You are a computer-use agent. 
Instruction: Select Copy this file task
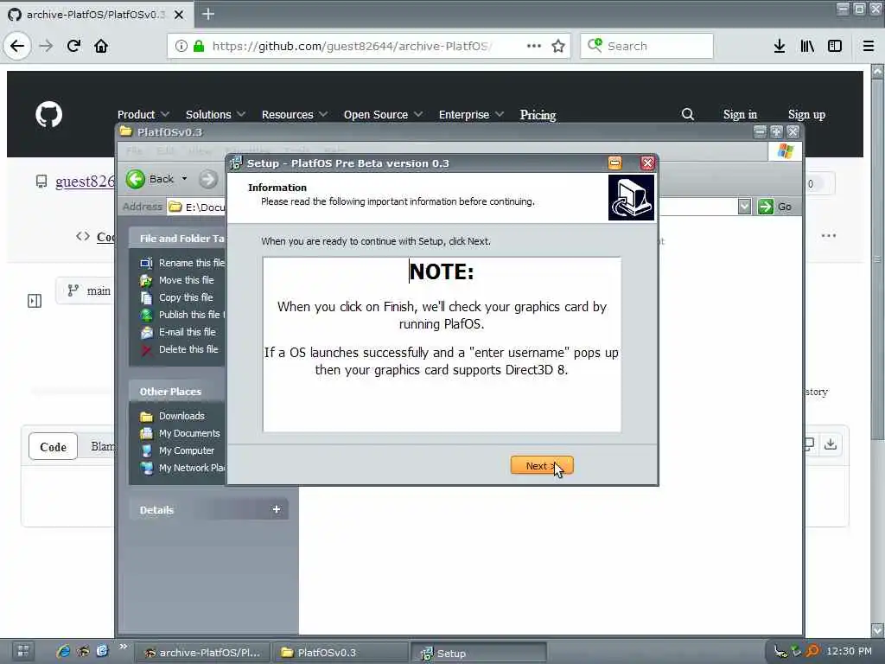coord(186,297)
